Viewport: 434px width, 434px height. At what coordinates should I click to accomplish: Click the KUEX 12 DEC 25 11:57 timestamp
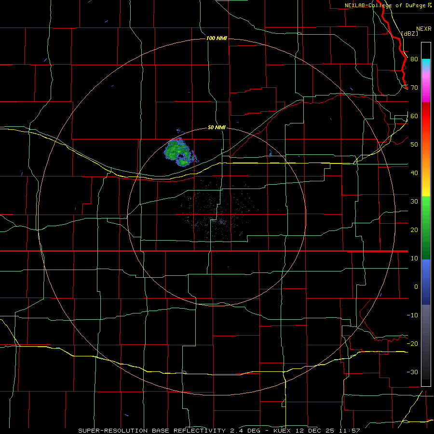[x=317, y=431]
